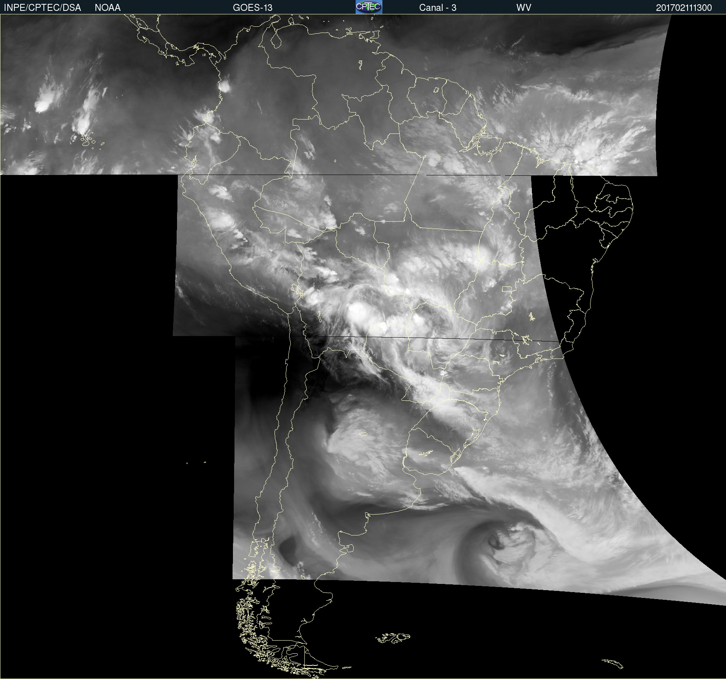Click the 201702111300 timestamp
The image size is (726, 679).
click(684, 8)
